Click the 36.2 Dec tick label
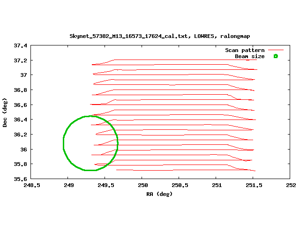The height and width of the screenshot is (225, 300). point(20,135)
